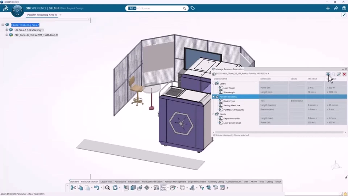Click the tag icon beside search bar
348x196 pixels.
(192, 8)
